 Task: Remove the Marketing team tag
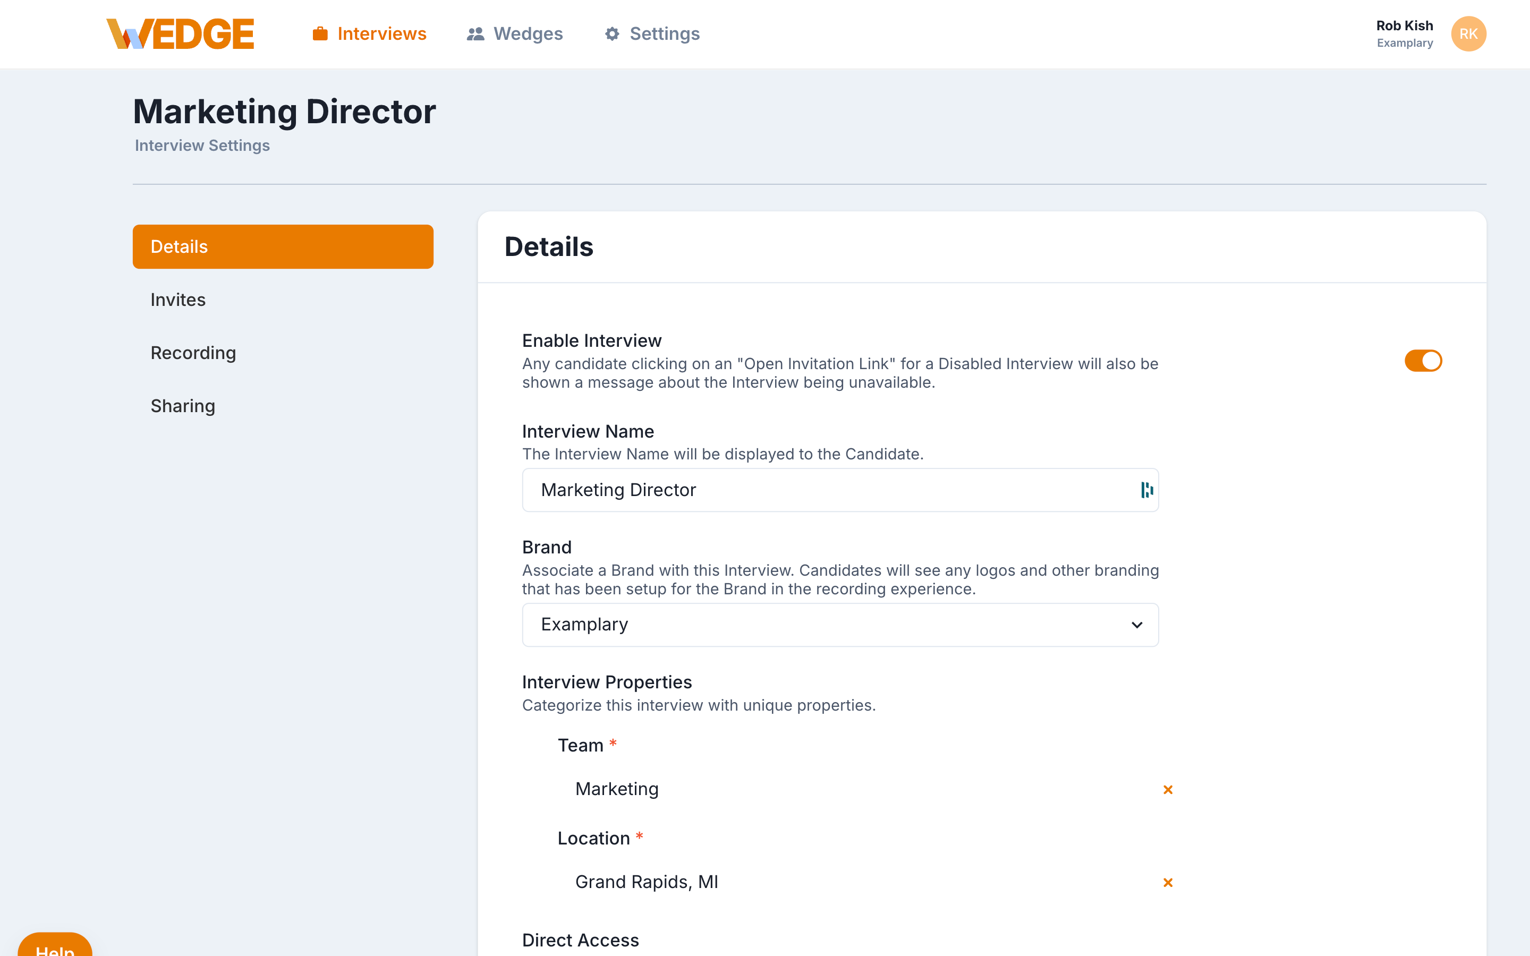(1168, 789)
